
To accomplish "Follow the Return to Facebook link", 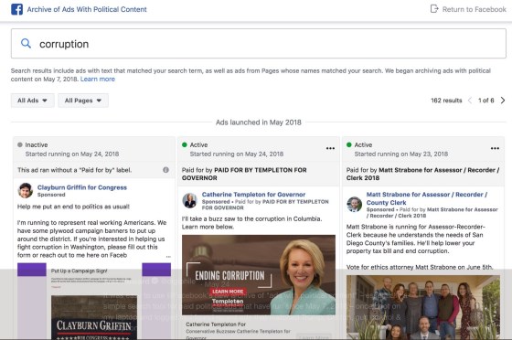I will pyautogui.click(x=475, y=9).
